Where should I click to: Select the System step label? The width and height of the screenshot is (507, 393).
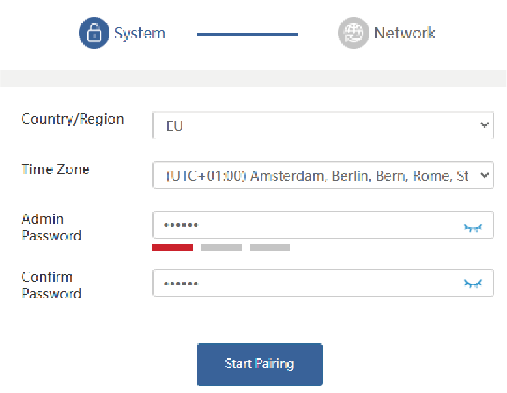pos(139,33)
